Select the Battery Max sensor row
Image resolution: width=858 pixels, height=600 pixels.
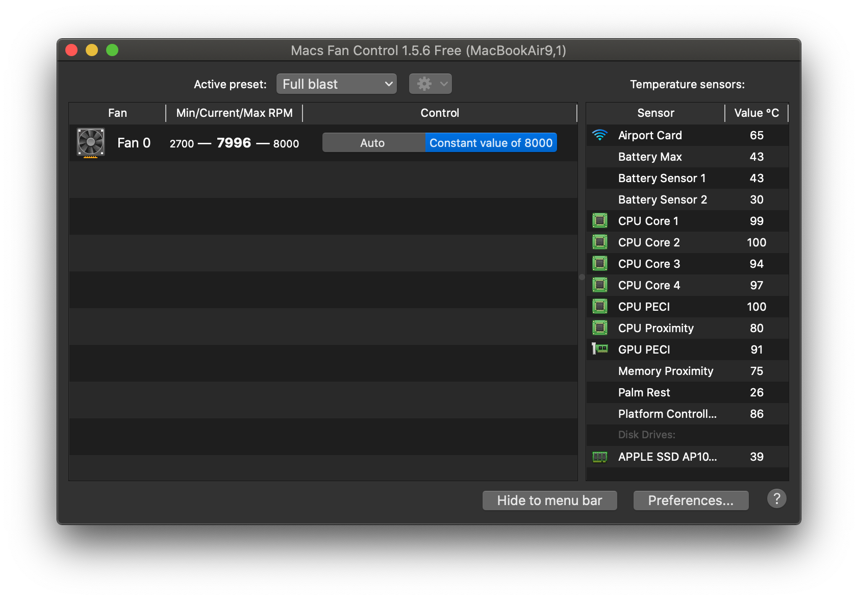point(688,157)
